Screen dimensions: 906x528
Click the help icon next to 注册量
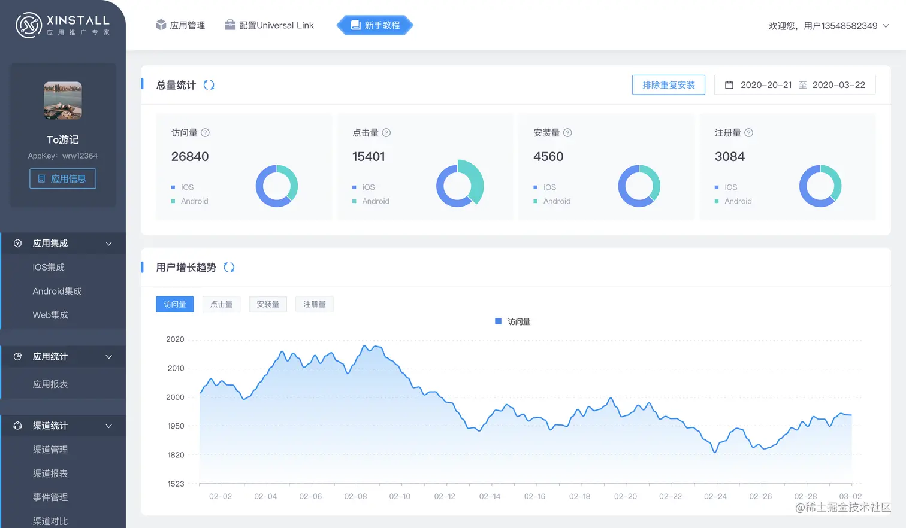point(748,133)
